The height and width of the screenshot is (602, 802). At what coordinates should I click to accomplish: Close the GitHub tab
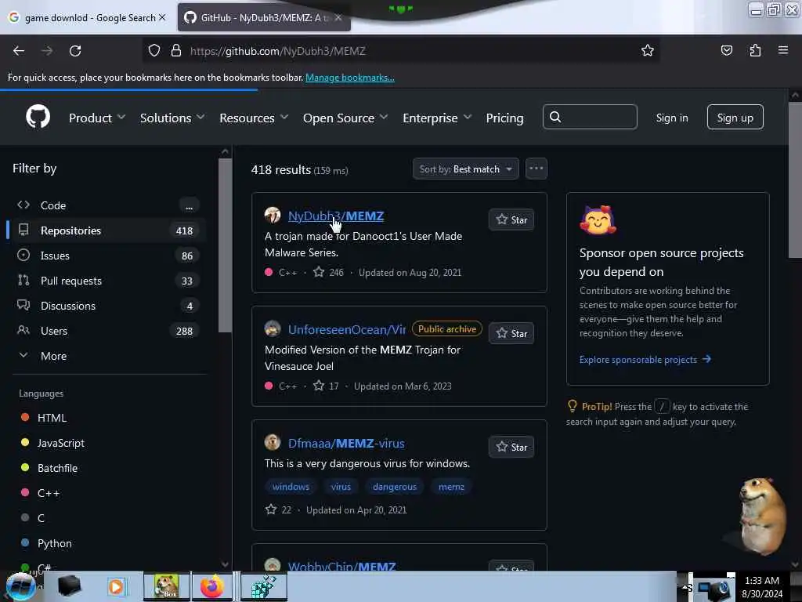point(338,17)
